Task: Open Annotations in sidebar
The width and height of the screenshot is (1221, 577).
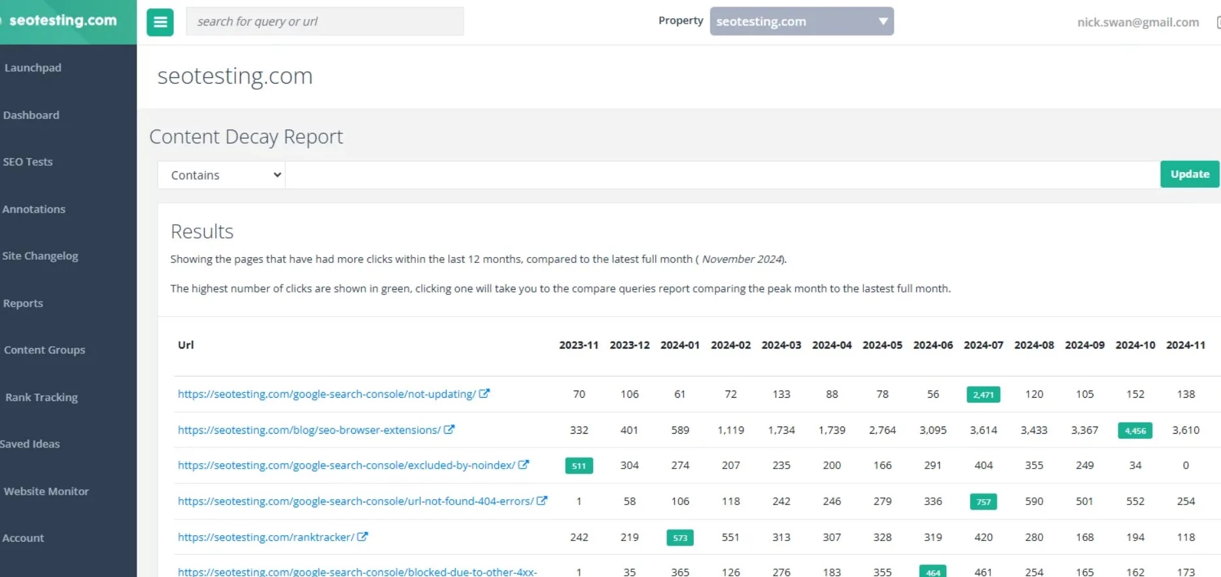Action: (x=33, y=209)
